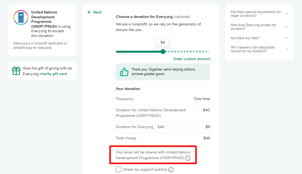
Task: Edit the donation for Every.org
Action: click(161, 127)
